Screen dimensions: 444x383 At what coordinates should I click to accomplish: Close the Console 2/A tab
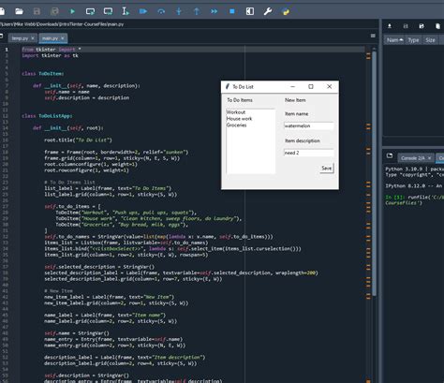[x=430, y=158]
